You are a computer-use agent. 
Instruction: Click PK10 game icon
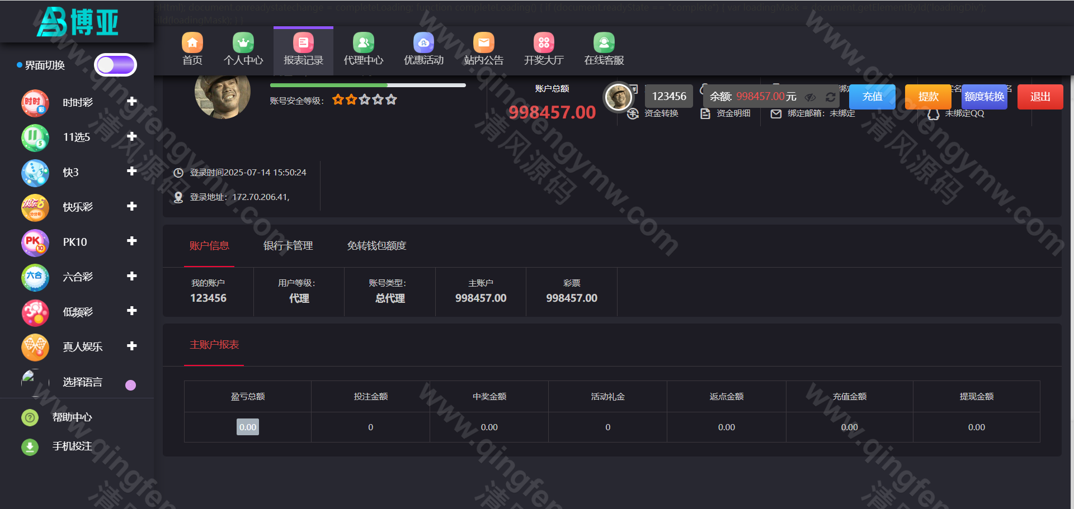click(x=35, y=242)
